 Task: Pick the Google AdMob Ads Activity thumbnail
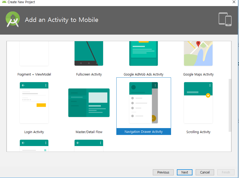click(144, 53)
